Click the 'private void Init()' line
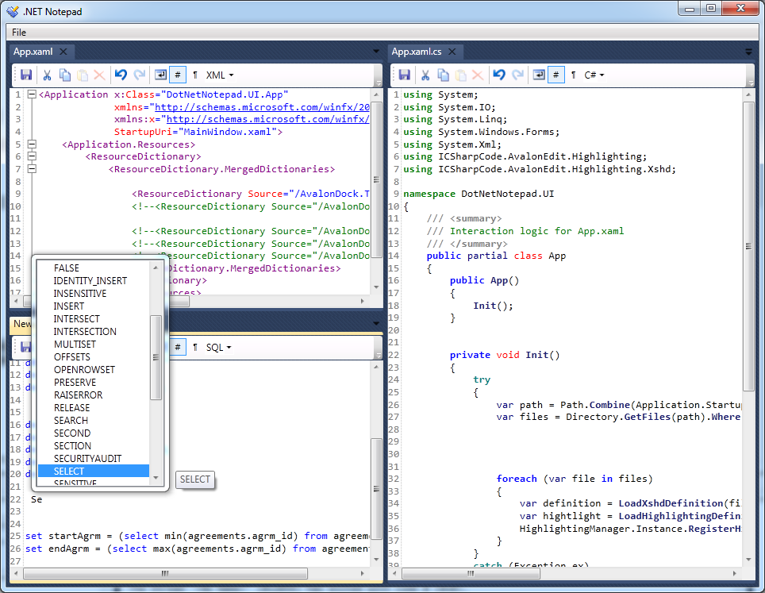 pos(505,355)
